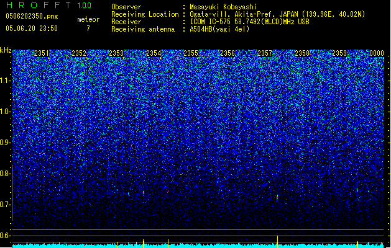This screenshot has width=391, height=248.
Task: Click the date 05.06.20 23:50
Action: pyautogui.click(x=32, y=29)
